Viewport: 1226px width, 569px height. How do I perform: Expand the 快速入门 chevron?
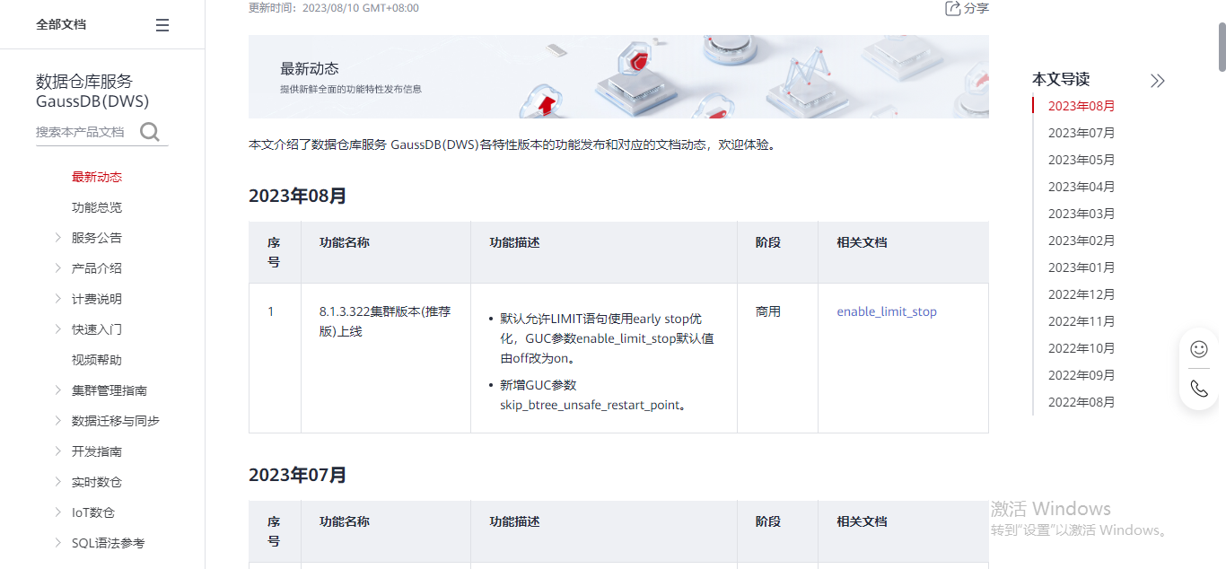(x=58, y=329)
